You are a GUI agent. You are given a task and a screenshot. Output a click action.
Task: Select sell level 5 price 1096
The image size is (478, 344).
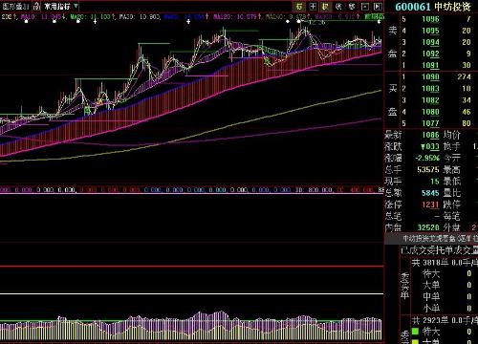430,19
